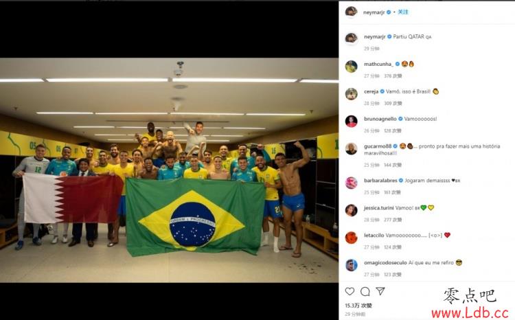This screenshot has height=320, width=515.
Task: Visit www.Ldb.cc watermark link
Action: 470,312
